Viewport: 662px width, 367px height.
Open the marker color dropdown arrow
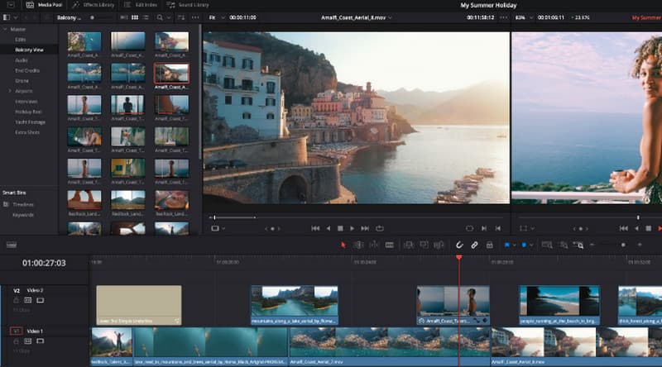[531, 245]
